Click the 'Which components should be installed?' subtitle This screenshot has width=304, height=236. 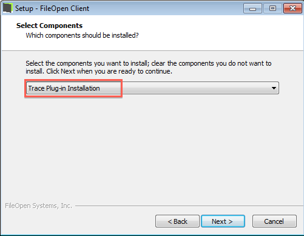point(82,35)
